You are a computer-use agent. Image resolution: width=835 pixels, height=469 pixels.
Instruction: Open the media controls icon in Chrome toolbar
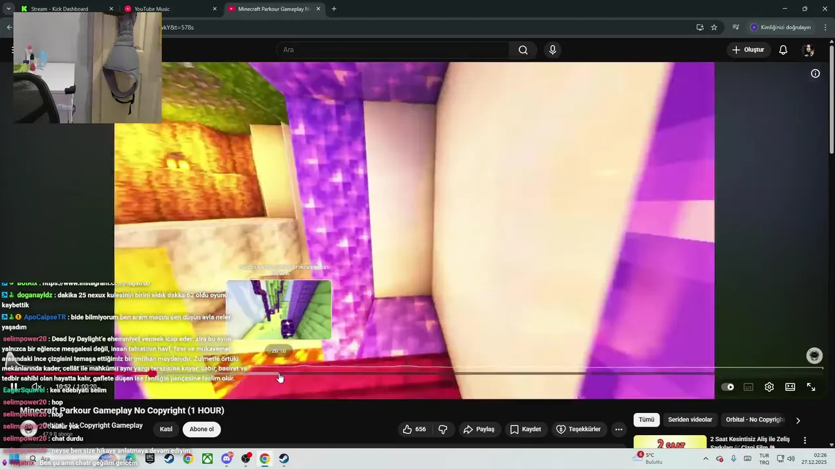pyautogui.click(x=736, y=27)
